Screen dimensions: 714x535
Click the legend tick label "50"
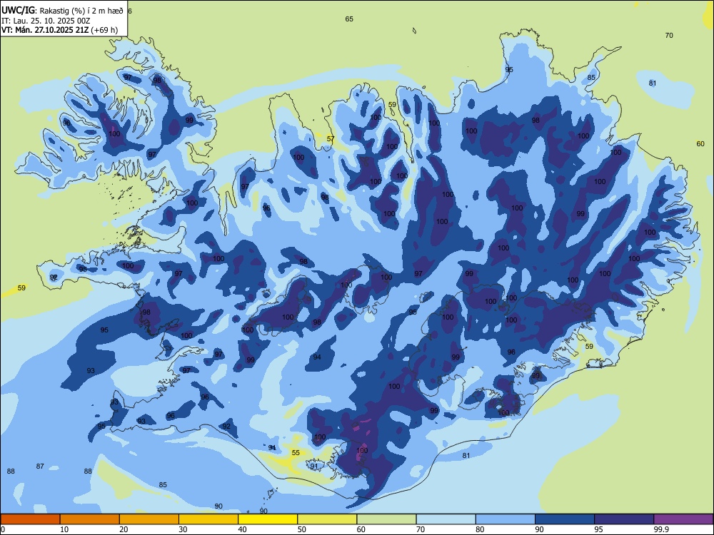301,529
